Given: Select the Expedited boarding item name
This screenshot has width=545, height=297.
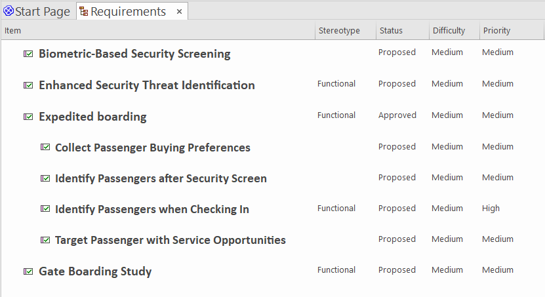Looking at the screenshot, I should point(92,117).
